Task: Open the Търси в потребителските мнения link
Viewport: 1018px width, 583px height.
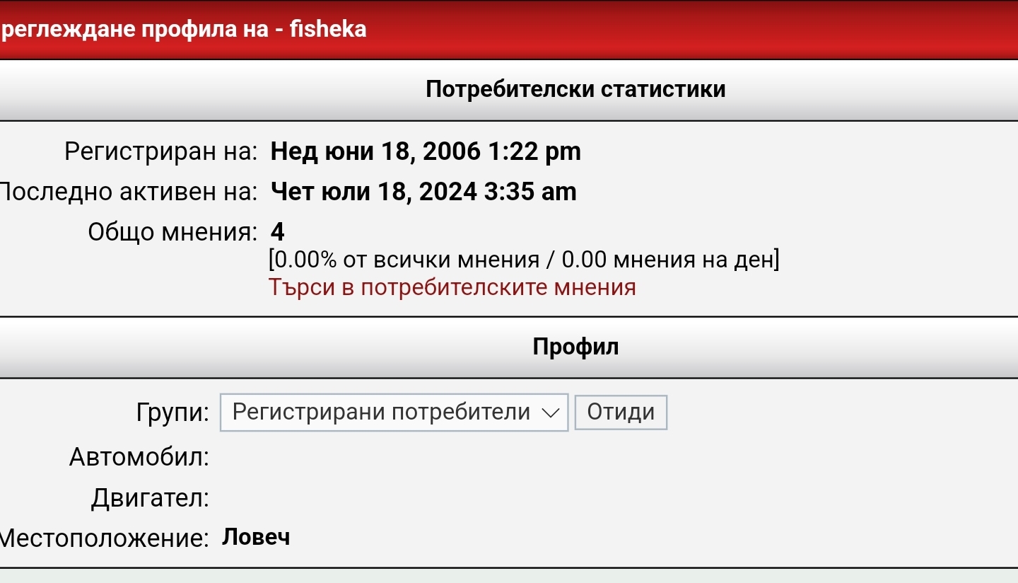Action: 452,287
